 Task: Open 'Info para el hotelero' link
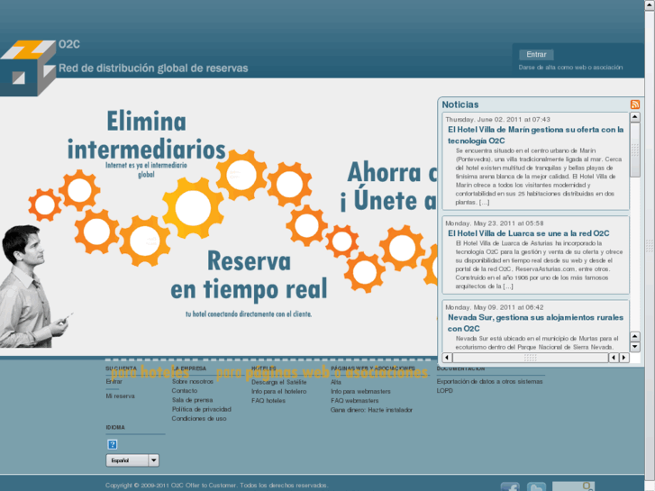click(278, 392)
